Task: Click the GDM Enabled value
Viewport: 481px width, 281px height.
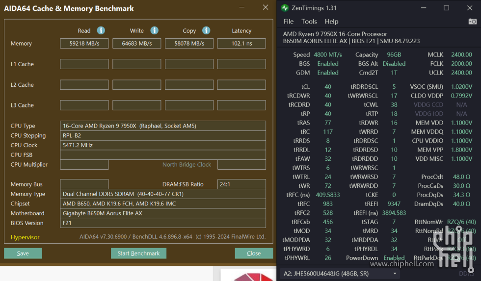Action: (x=328, y=73)
